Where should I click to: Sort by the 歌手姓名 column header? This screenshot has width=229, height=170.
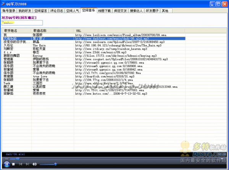pos(11,30)
